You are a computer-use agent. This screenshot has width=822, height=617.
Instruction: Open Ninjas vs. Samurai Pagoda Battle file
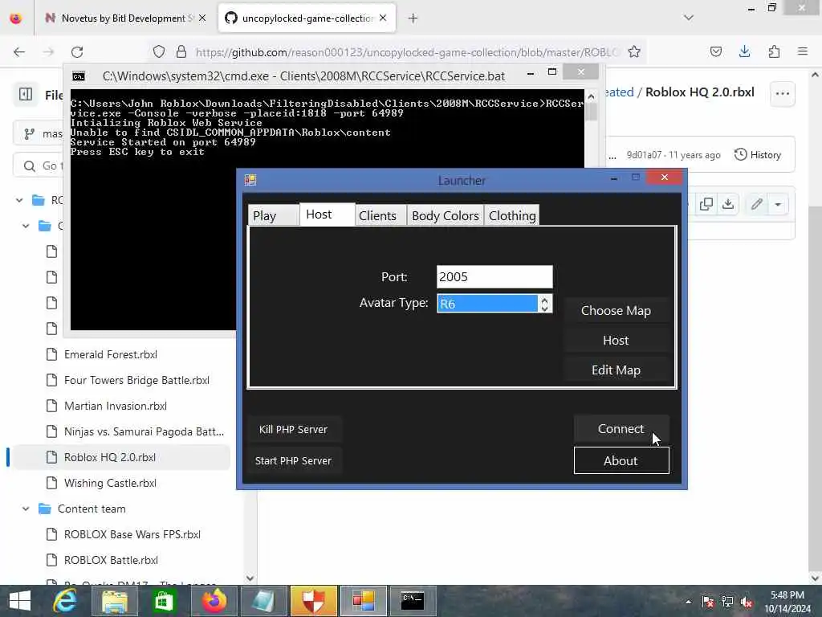144,431
